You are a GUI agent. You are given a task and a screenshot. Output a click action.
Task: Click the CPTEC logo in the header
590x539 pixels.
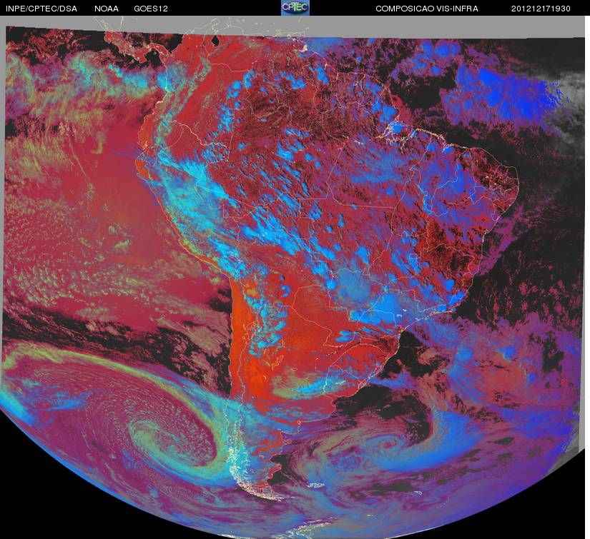(x=295, y=8)
